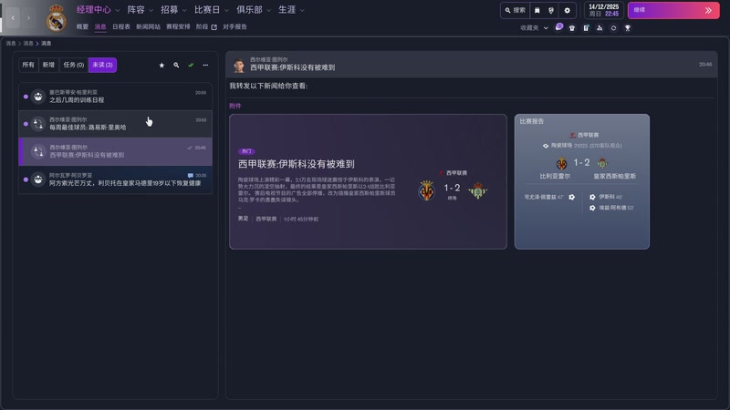Open inbox more-options ellipsis
The height and width of the screenshot is (410, 730).
[205, 65]
